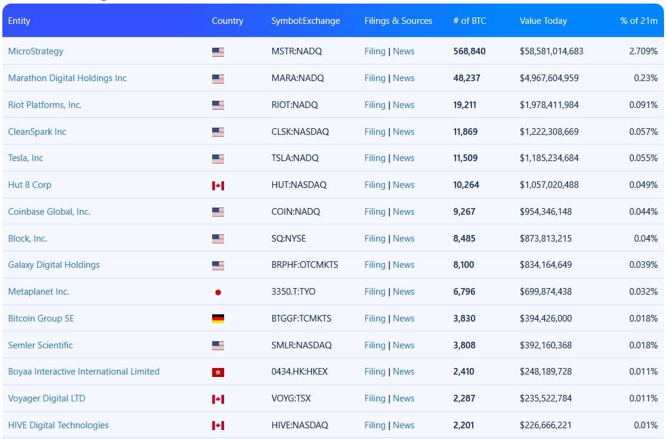Click the German flag for Bitcoin Group SE
667x439 pixels.
pyautogui.click(x=218, y=319)
